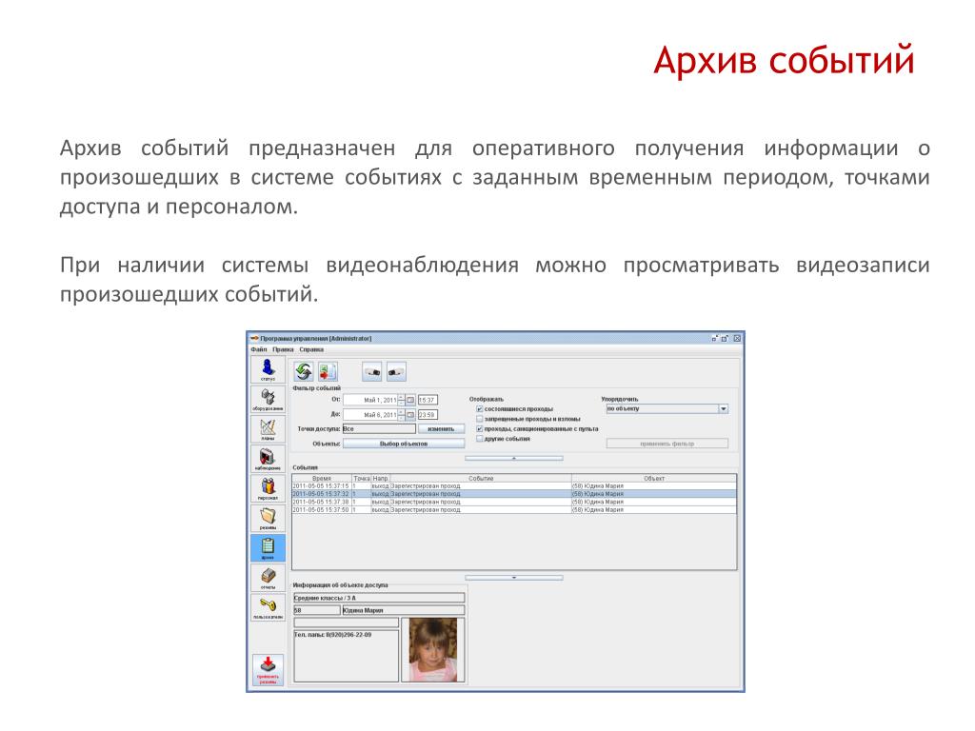Maximize the Программа управления window
The image size is (975, 731).
point(725,339)
